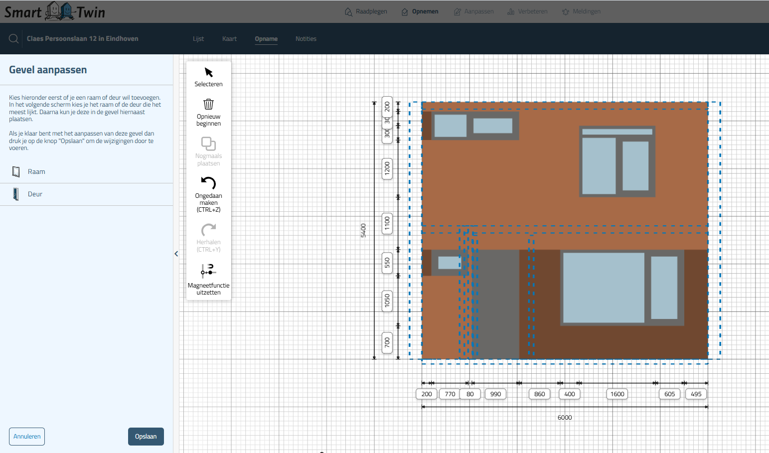Click the 1600 width dimension field

coord(617,394)
